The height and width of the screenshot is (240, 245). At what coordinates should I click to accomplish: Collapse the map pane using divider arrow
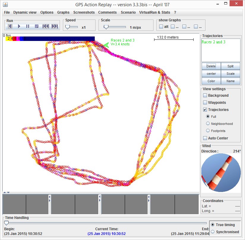tap(5, 193)
